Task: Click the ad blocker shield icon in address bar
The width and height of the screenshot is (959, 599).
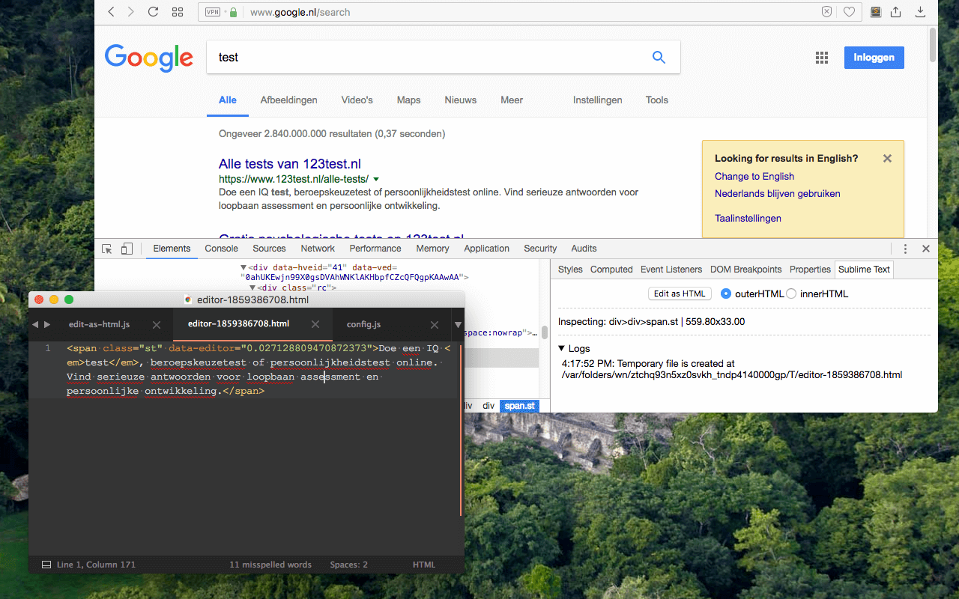Action: 826,12
